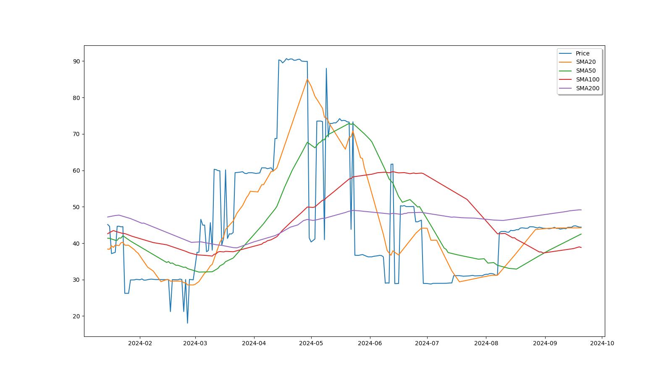Click the purple SMA200 legend line

coord(566,89)
